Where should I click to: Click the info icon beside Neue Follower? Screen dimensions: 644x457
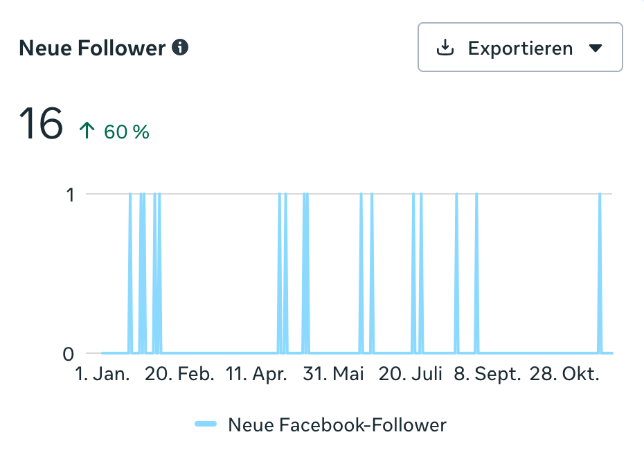[180, 48]
